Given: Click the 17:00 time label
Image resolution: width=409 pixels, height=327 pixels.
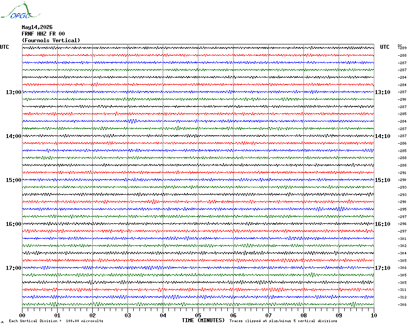Looking at the screenshot, I should 14,268.
